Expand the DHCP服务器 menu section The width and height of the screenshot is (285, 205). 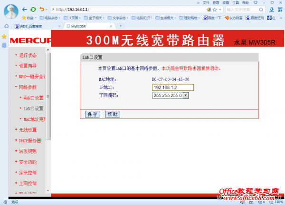pyautogui.click(x=30, y=140)
